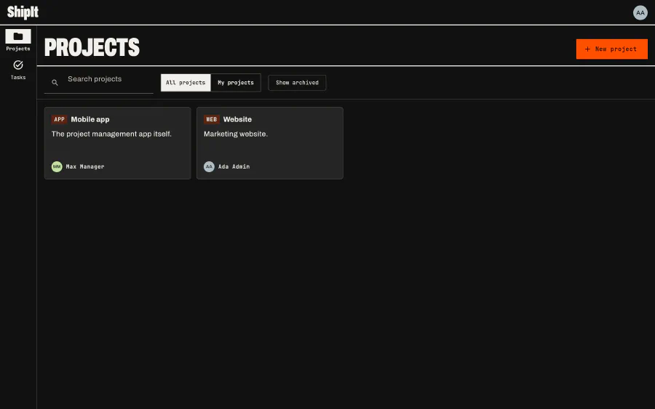Click the WEB badge on Website card
655x409 pixels.
tap(211, 119)
